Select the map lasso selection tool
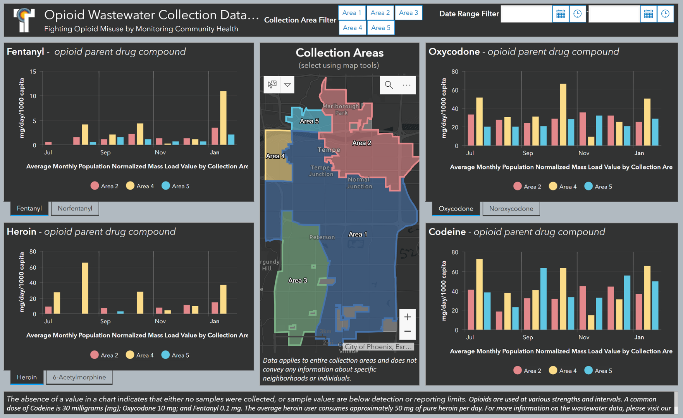 [272, 85]
